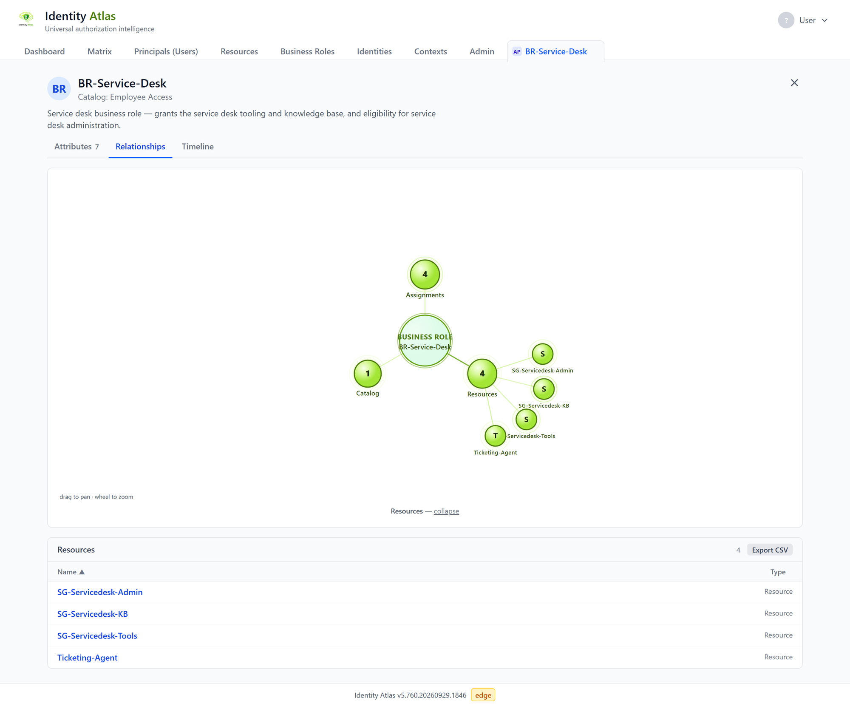
Task: Open the Business Roles tab
Action: tap(307, 51)
